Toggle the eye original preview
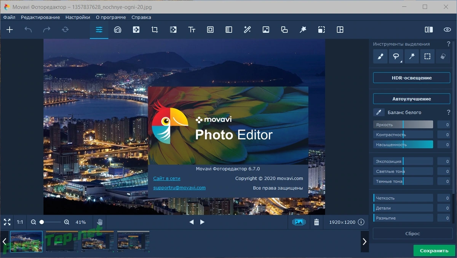 [447, 30]
